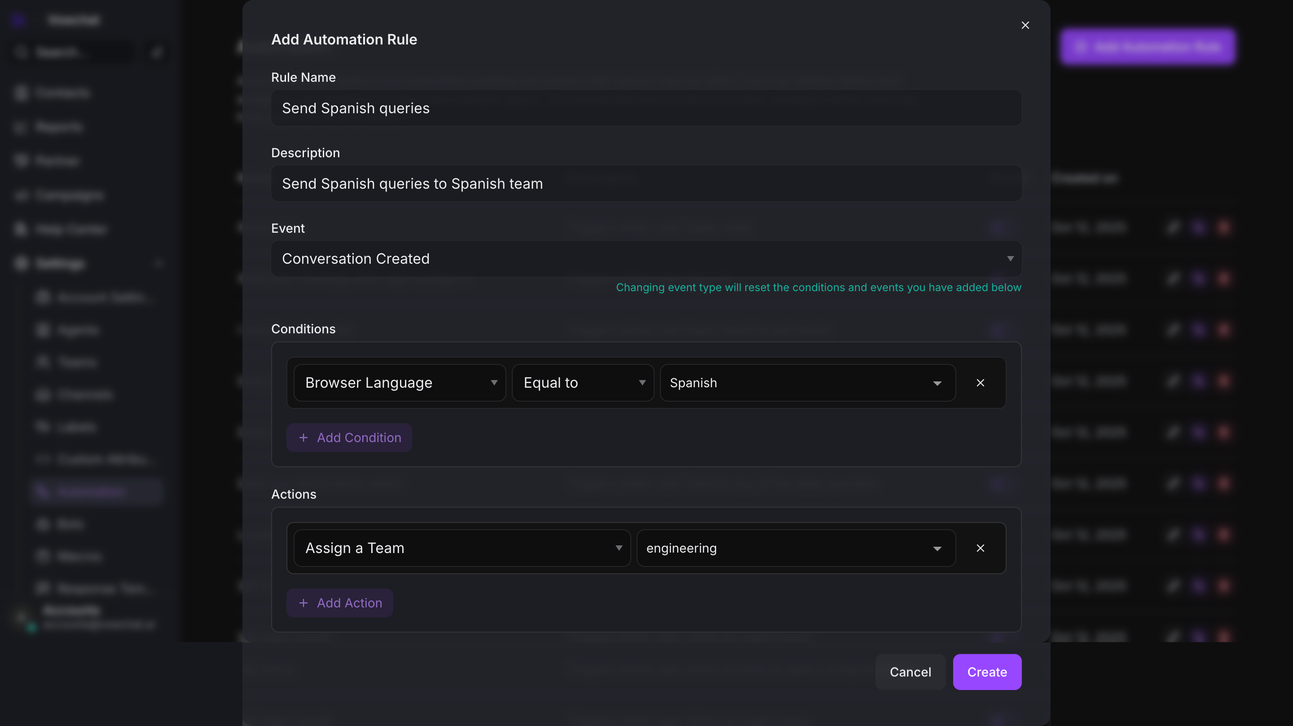
Task: Open the Event dropdown arrow
Action: click(1010, 259)
